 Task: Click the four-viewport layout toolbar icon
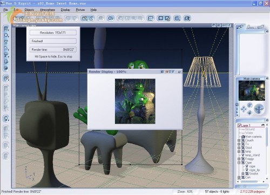point(151,18)
